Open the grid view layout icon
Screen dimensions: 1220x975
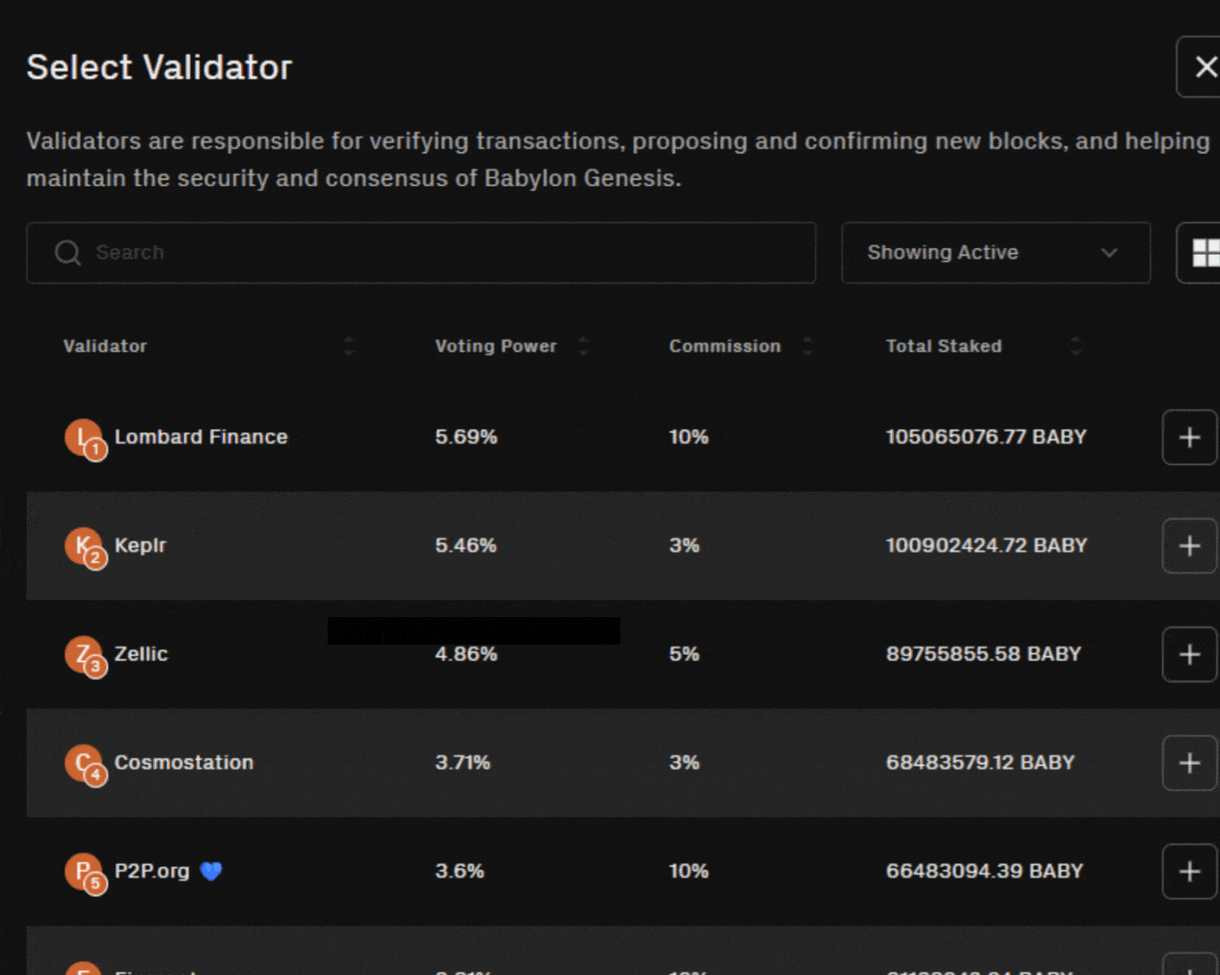coord(1209,253)
